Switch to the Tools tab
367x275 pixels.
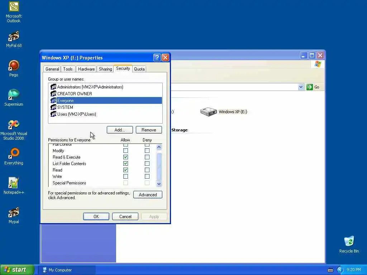(68, 69)
